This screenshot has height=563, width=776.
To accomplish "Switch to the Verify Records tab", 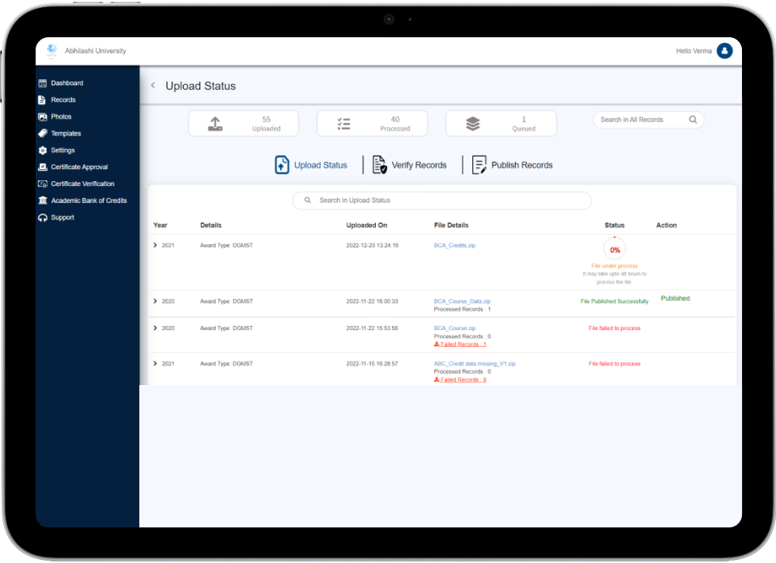I will (409, 165).
